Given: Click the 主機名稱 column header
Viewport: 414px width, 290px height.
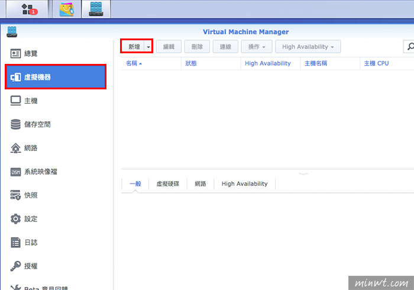Looking at the screenshot, I should [330, 63].
